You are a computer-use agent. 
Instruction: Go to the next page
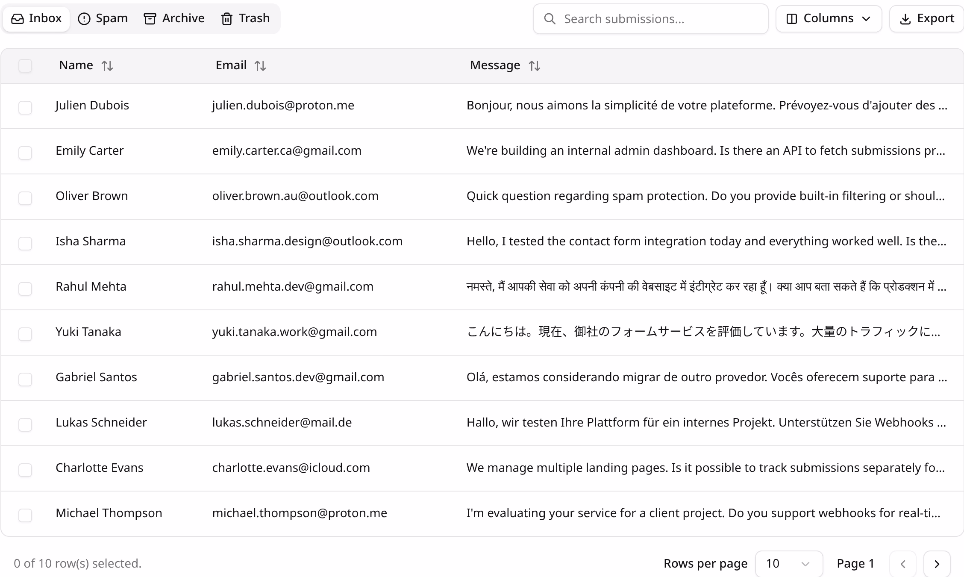938,563
